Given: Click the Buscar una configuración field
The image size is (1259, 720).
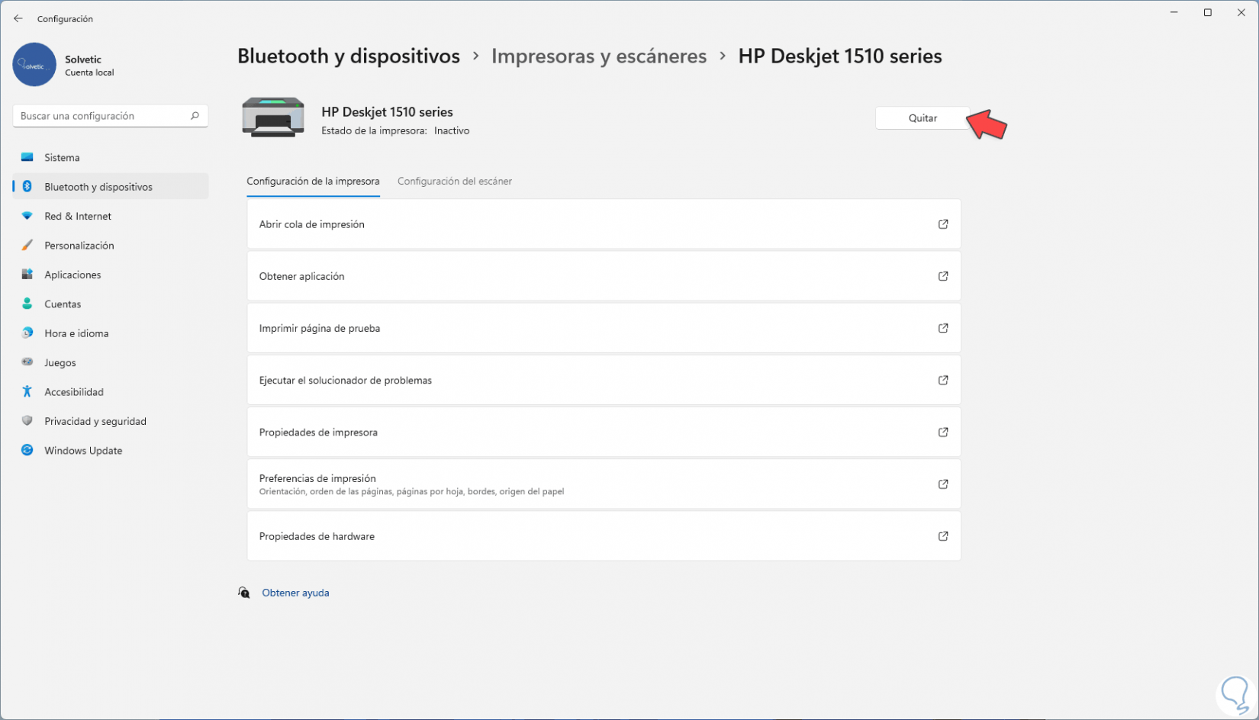Looking at the screenshot, I should click(x=103, y=116).
